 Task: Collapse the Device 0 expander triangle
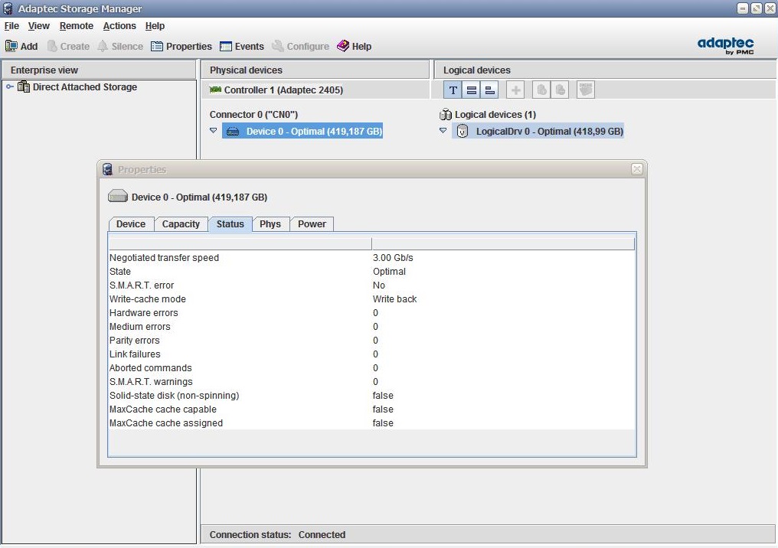[x=214, y=131]
